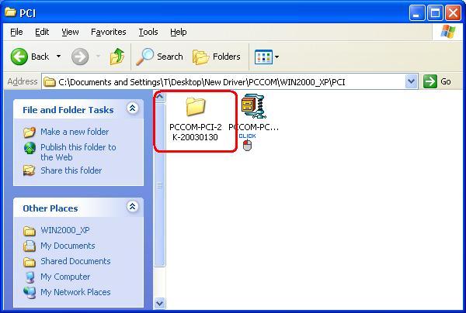Open the Help menu
466x313 pixels.
point(179,32)
